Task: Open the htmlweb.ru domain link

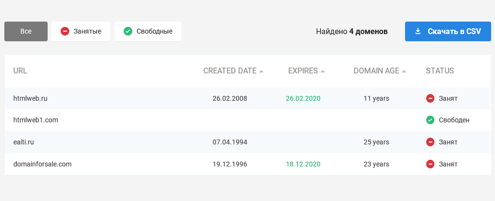Action: coord(30,98)
